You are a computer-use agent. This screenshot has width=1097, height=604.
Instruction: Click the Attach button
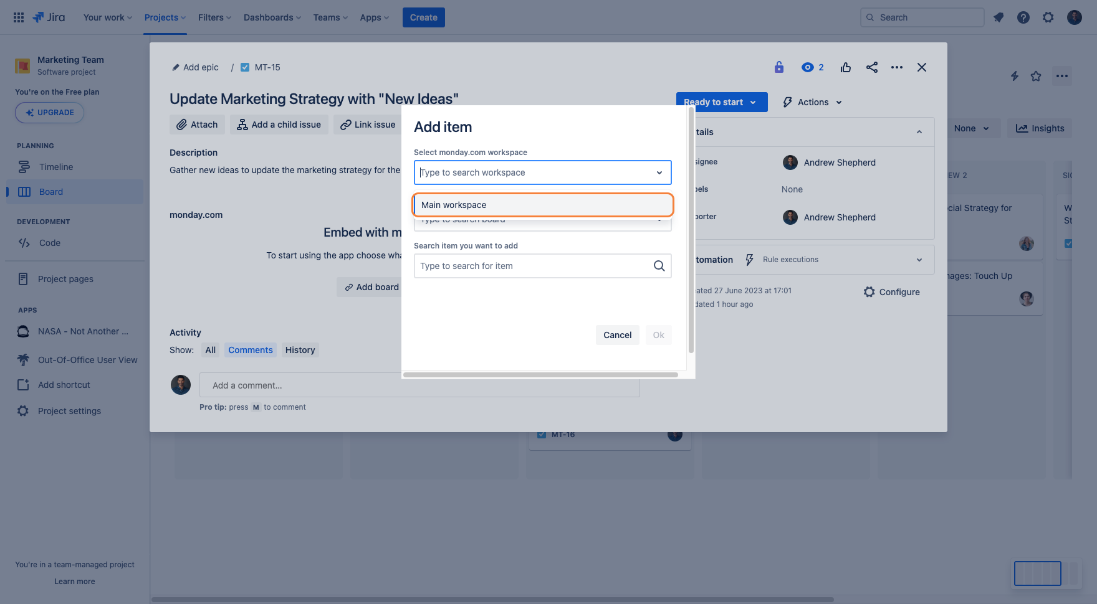197,125
